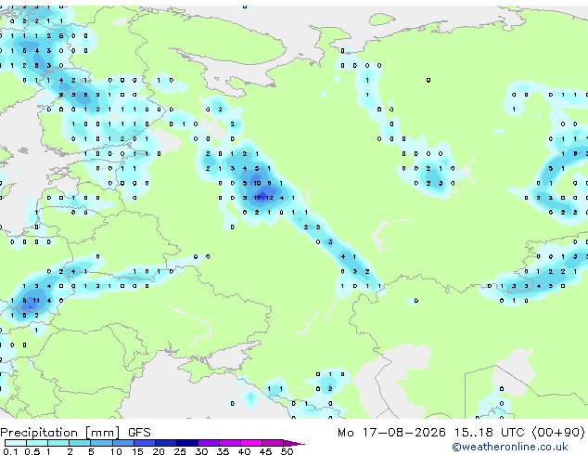
Task: Pick the 2–5 mm legend color swatch
Action: [x=80, y=443]
